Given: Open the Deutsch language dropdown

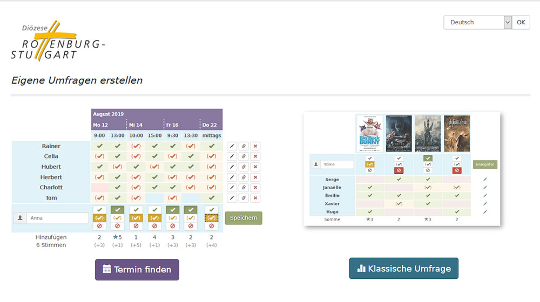Looking at the screenshot, I should (477, 22).
